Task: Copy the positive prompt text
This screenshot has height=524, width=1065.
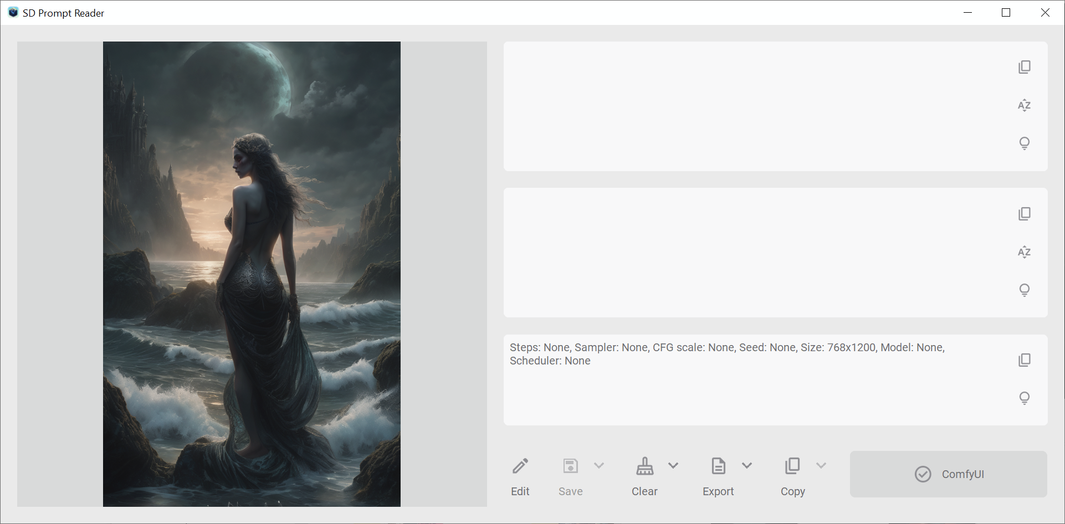Action: tap(1024, 66)
